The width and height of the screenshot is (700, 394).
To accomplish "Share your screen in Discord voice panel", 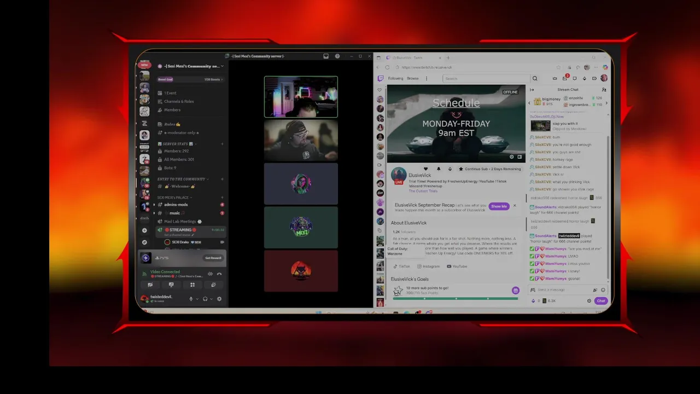I will [x=171, y=285].
